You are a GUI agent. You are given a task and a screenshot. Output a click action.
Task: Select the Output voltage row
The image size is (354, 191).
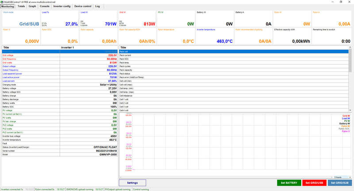tap(60, 66)
